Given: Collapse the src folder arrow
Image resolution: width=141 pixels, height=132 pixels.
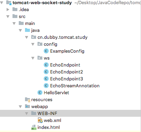Looking at the screenshot, I should point(8,17).
